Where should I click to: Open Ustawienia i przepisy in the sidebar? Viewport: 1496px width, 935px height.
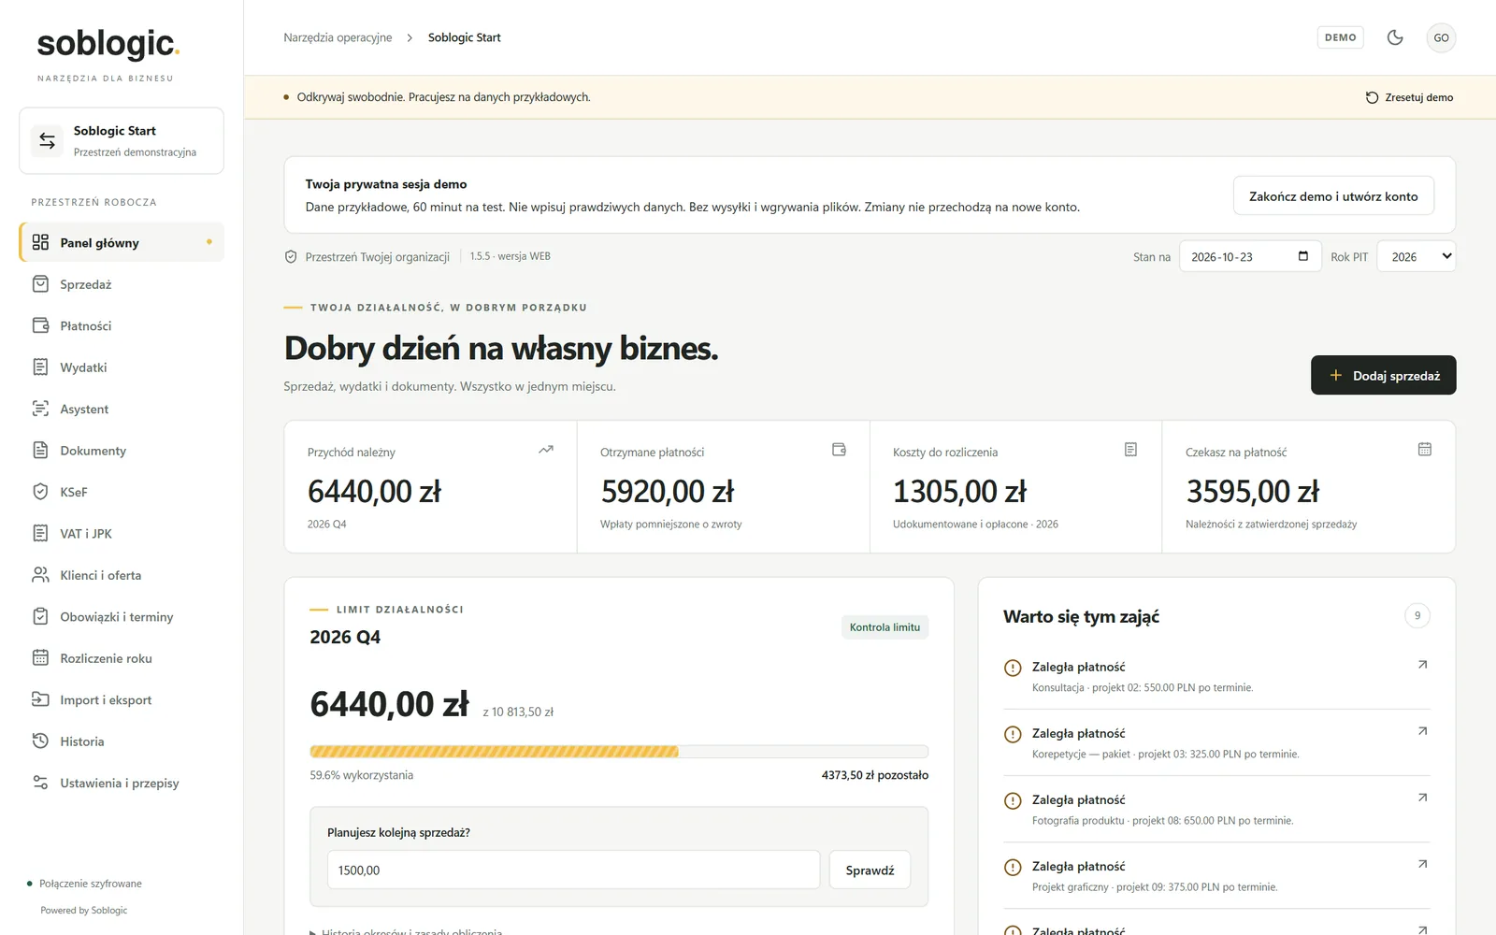(x=122, y=784)
